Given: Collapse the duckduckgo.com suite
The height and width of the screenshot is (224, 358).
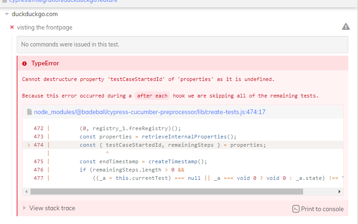Looking at the screenshot, I should point(7,14).
